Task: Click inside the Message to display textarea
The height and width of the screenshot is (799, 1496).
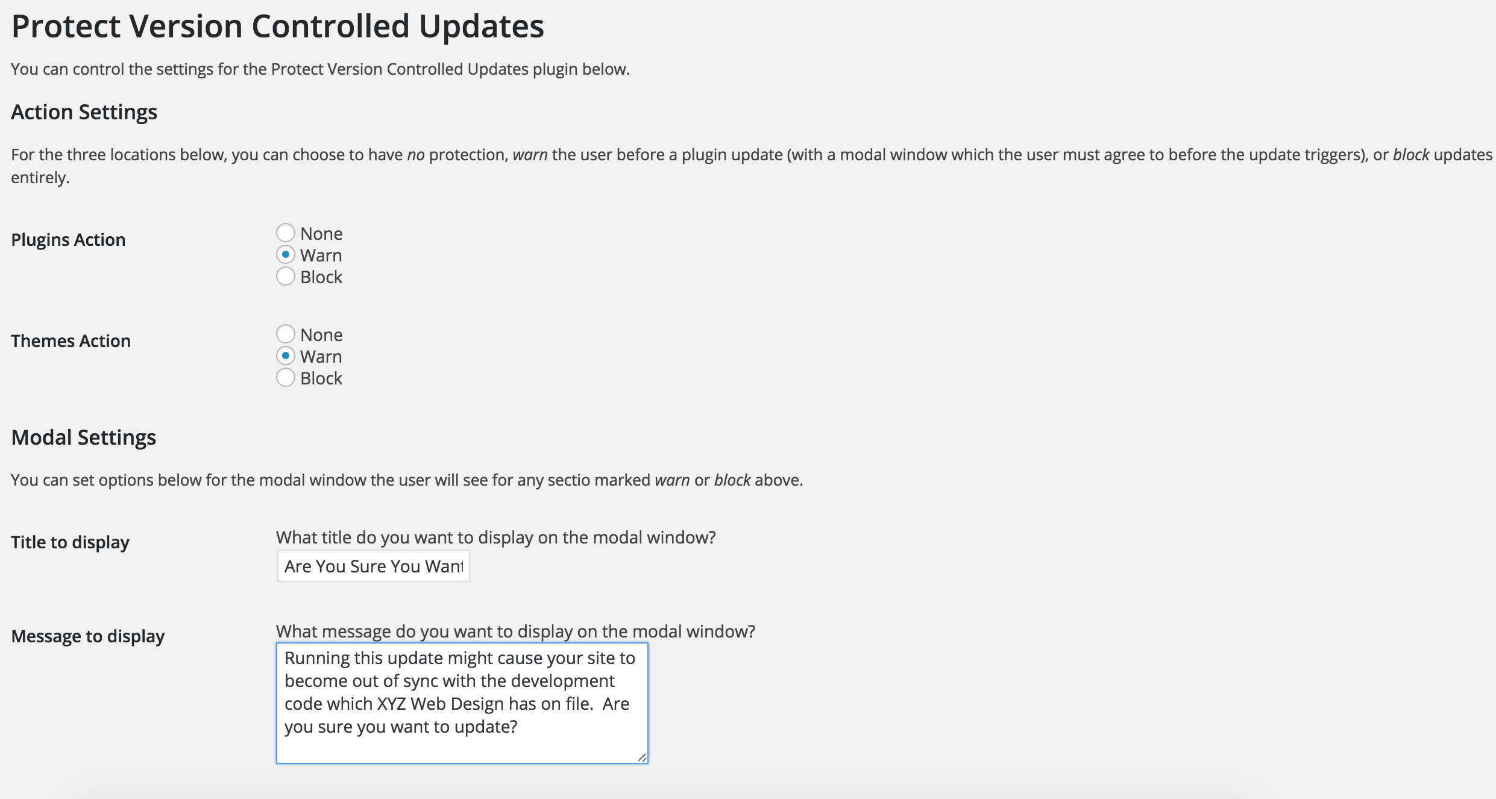Action: [x=462, y=703]
